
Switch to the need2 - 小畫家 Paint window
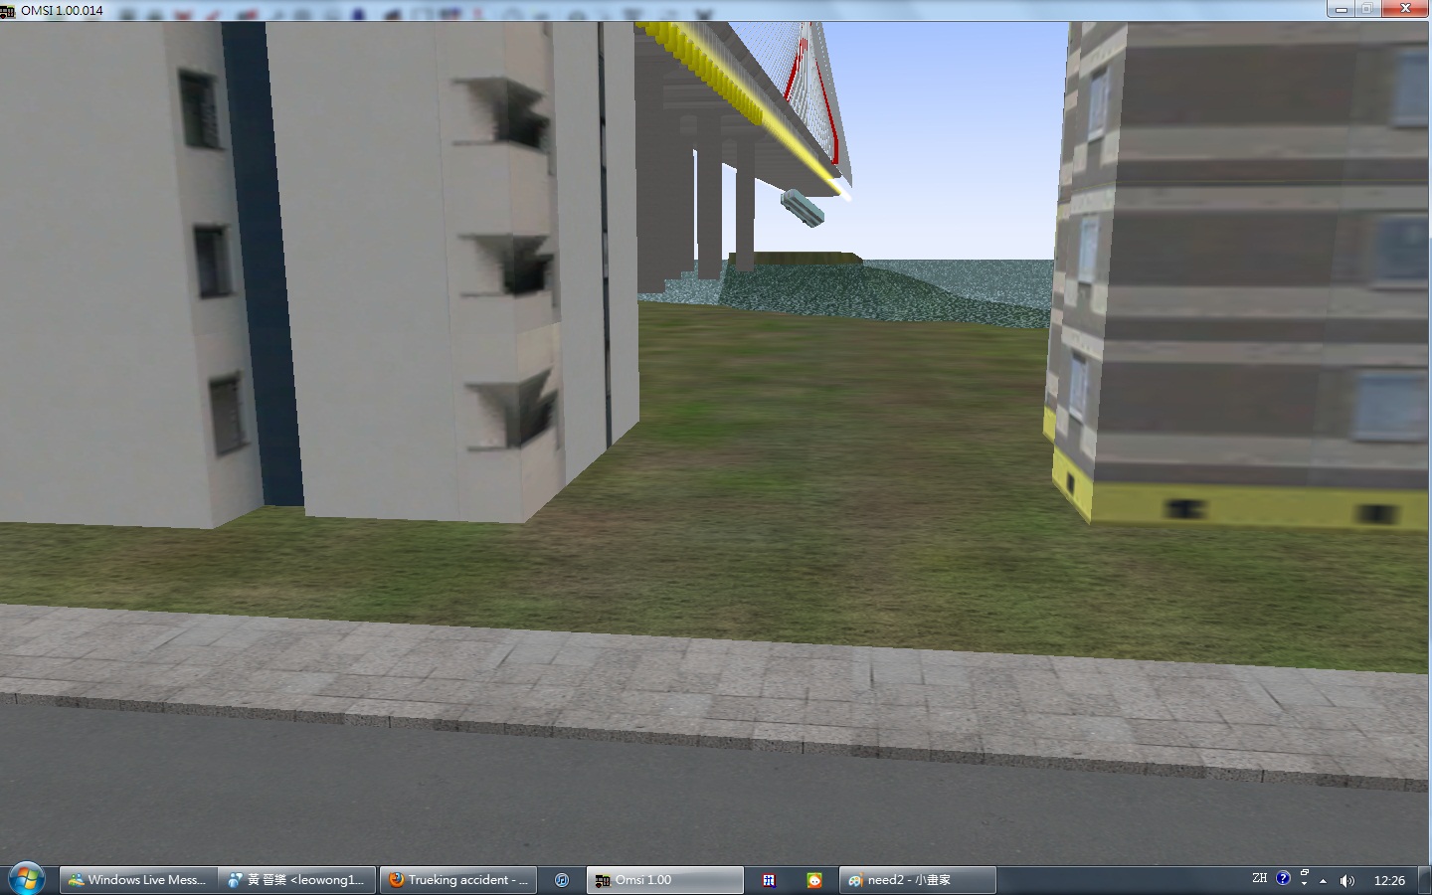point(918,880)
